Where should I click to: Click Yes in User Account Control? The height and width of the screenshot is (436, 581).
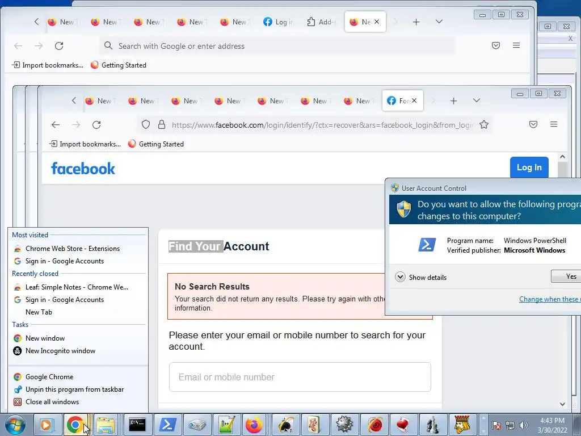point(567,276)
